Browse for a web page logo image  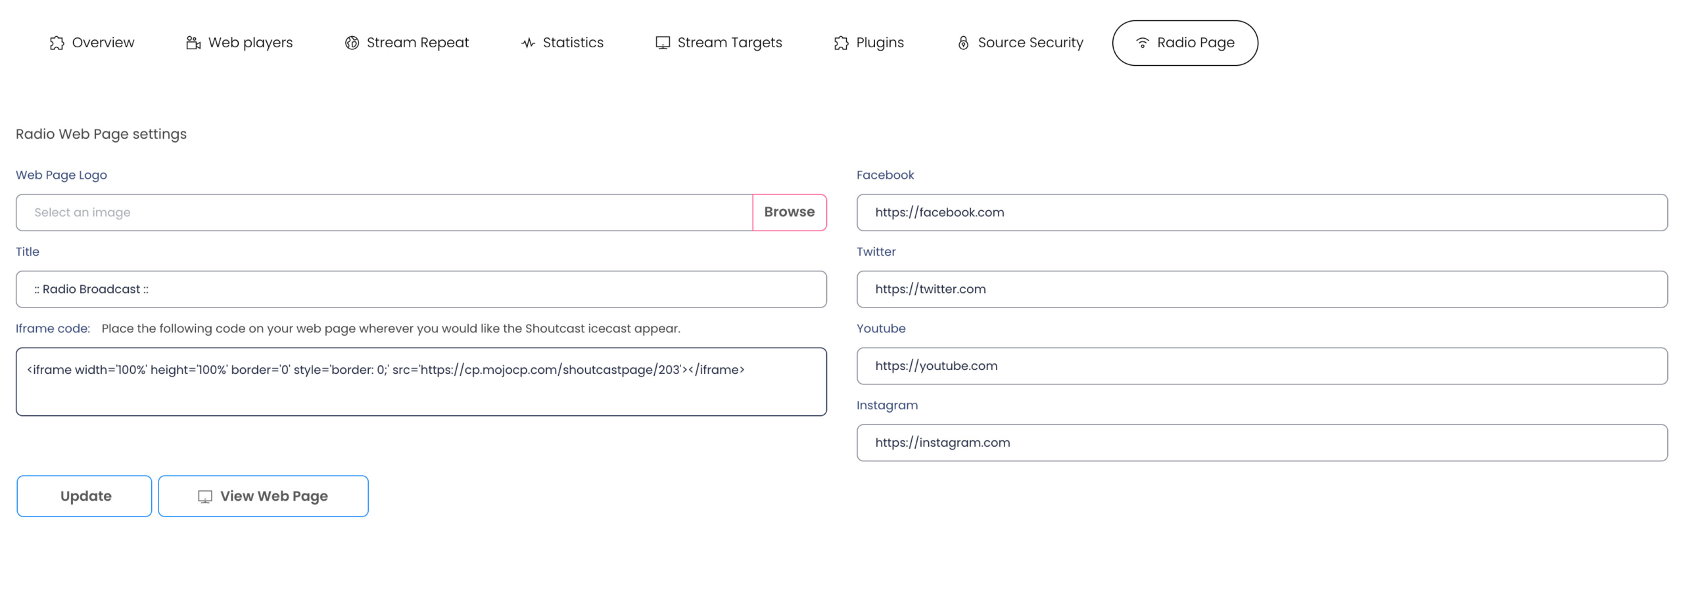tap(788, 212)
